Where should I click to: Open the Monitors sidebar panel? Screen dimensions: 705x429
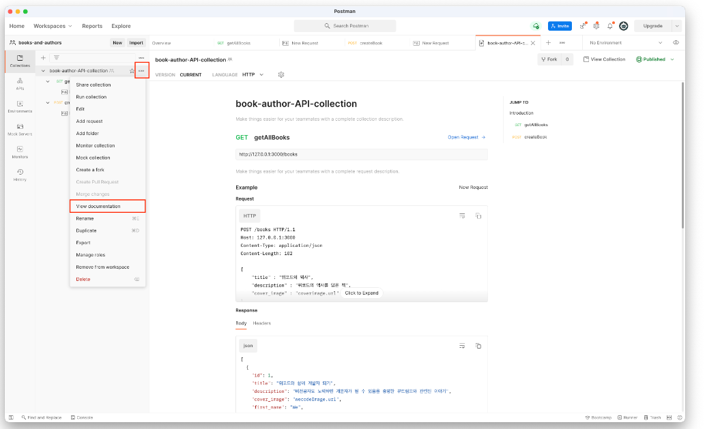pos(20,152)
